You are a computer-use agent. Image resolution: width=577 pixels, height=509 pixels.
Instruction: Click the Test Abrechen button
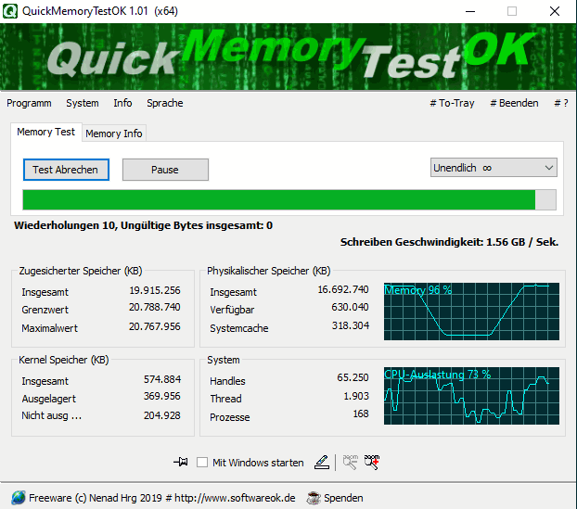[x=66, y=170]
